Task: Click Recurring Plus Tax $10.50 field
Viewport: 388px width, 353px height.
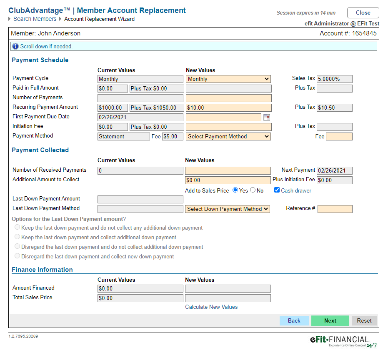Action: pyautogui.click(x=335, y=108)
